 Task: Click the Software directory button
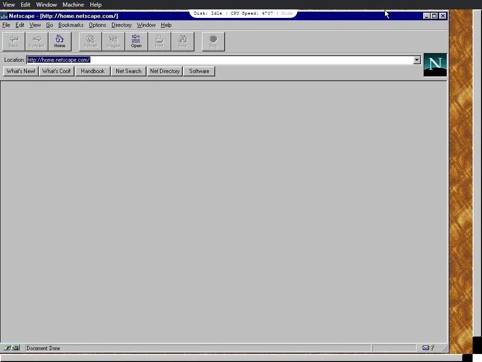coord(199,71)
